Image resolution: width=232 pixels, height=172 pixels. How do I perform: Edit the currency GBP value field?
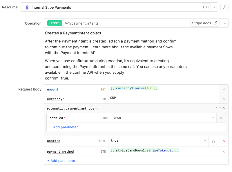point(164,99)
